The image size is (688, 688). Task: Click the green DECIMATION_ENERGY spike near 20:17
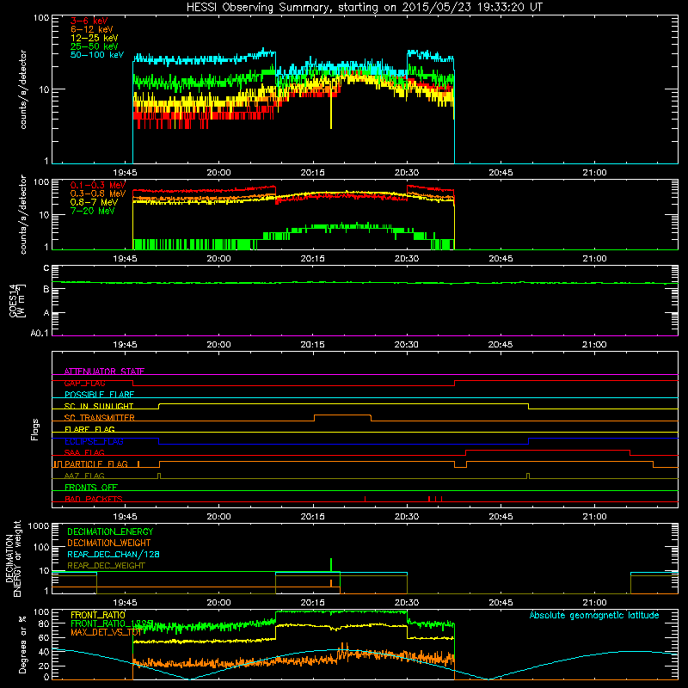[331, 565]
